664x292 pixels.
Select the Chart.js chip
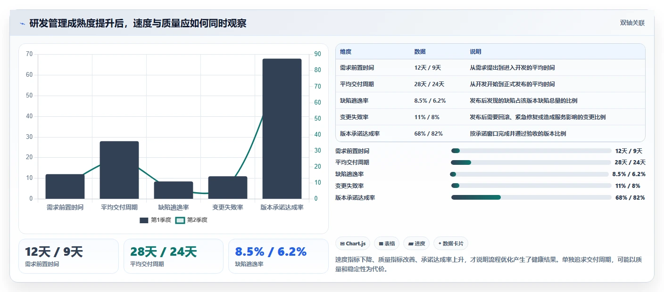click(353, 243)
